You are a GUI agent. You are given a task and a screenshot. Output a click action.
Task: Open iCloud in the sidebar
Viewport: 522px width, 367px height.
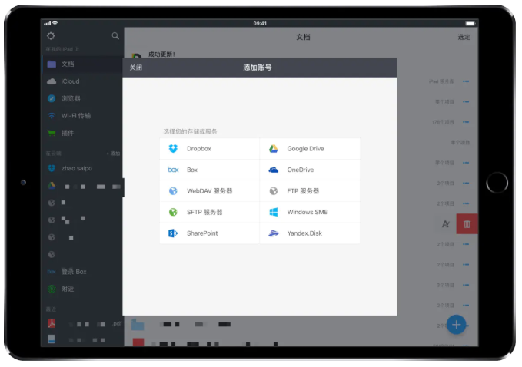(x=70, y=81)
